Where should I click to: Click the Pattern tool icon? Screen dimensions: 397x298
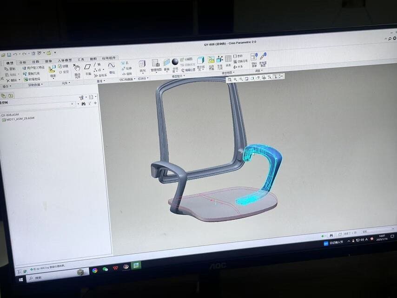[x=142, y=65]
